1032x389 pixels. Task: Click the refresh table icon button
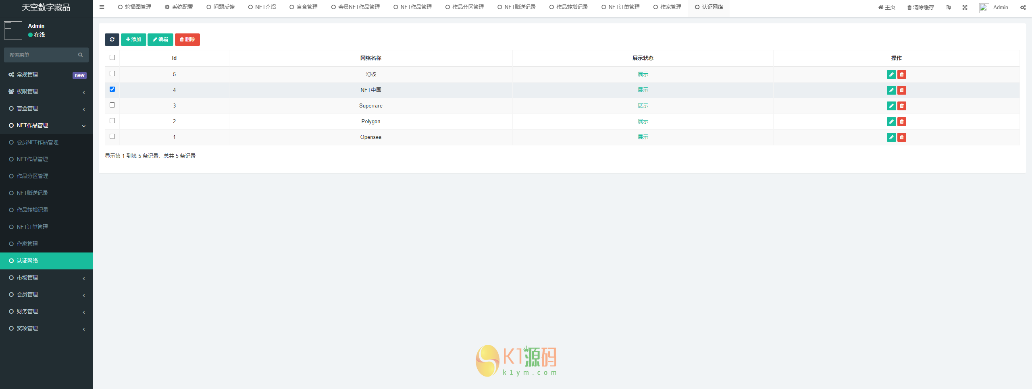(112, 39)
